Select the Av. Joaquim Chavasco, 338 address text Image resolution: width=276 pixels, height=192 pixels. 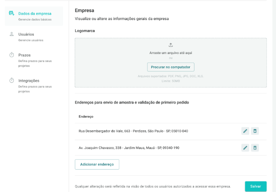click(x=129, y=148)
